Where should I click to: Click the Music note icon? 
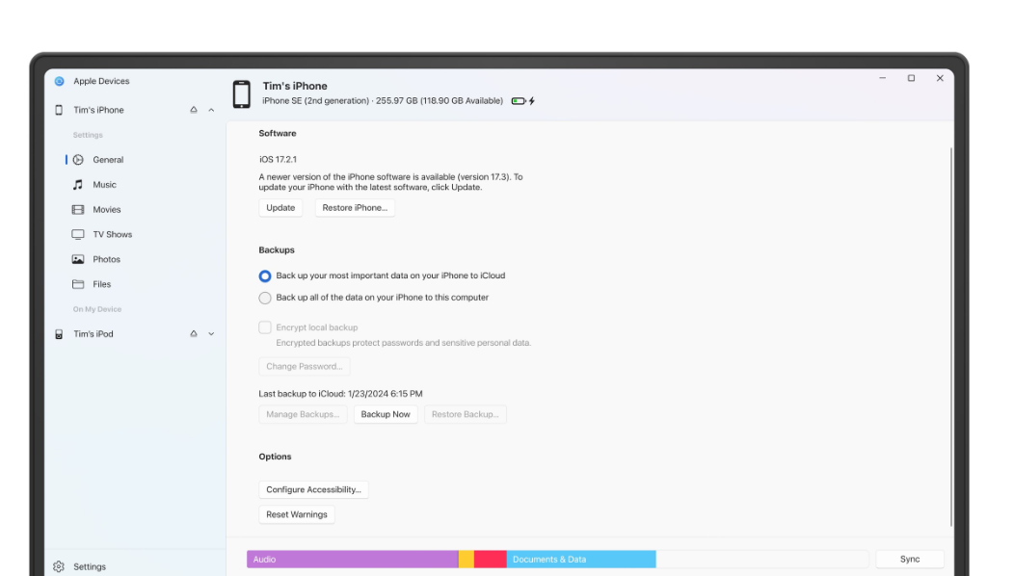[x=78, y=185]
